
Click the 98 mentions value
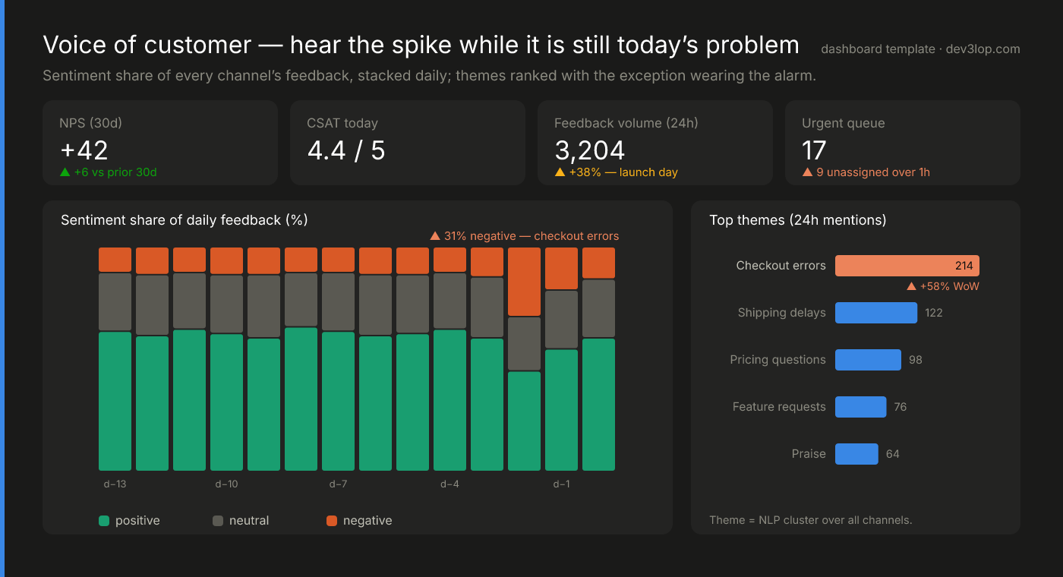coord(916,360)
